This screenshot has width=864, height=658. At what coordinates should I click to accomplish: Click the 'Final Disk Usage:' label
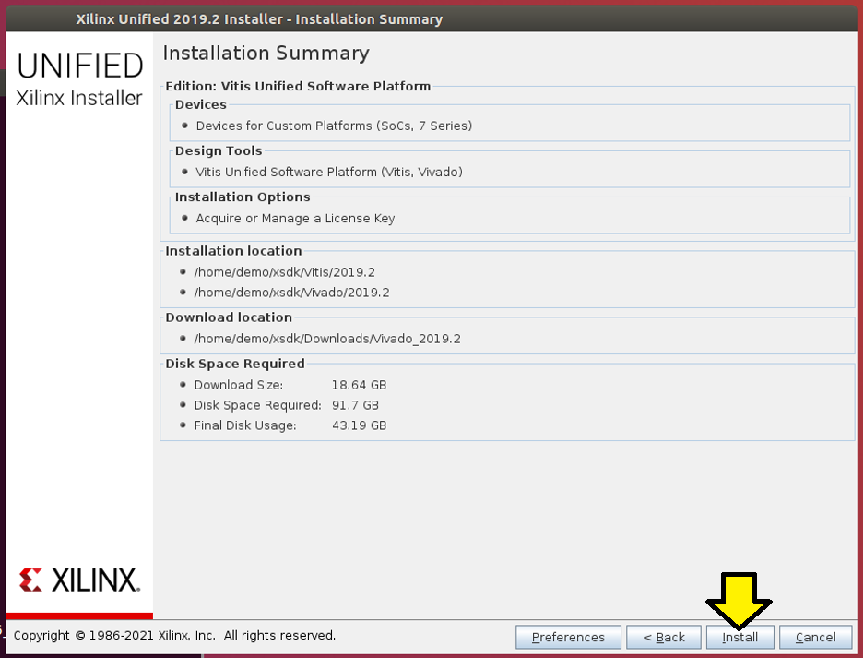point(245,425)
